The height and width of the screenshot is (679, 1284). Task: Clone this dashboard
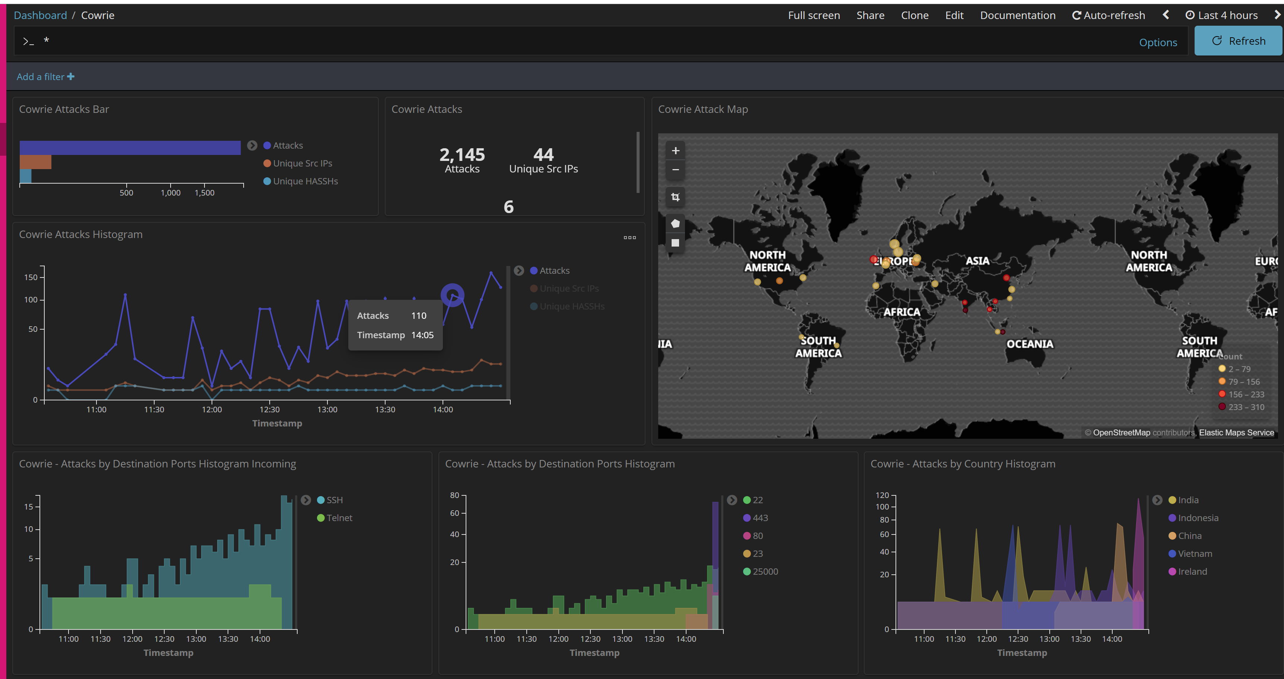[x=914, y=15]
